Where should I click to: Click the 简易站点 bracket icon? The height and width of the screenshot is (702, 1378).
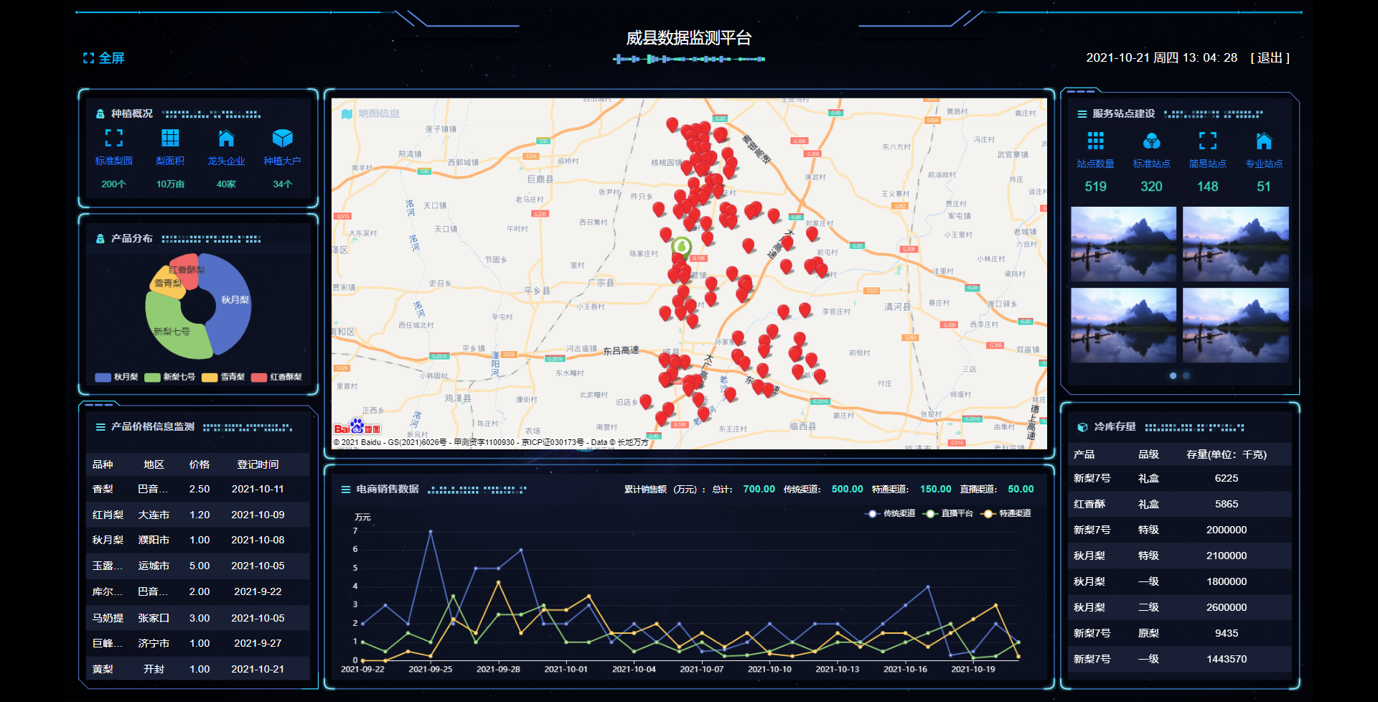click(x=1208, y=141)
